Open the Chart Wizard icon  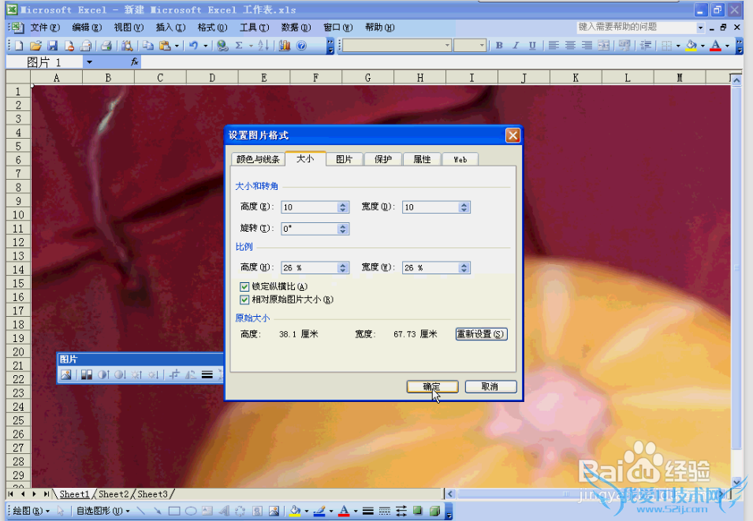285,46
